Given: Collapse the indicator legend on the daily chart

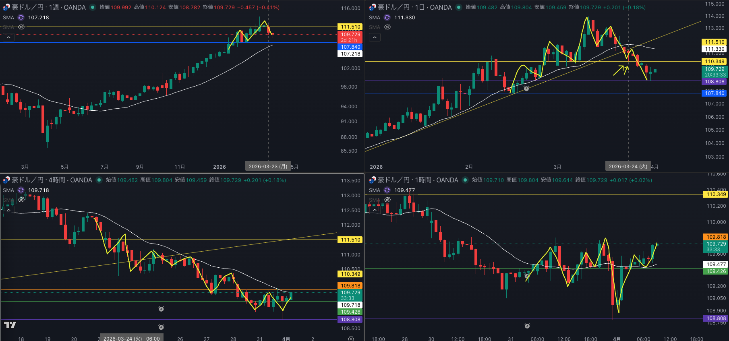Looking at the screenshot, I should 375,37.
